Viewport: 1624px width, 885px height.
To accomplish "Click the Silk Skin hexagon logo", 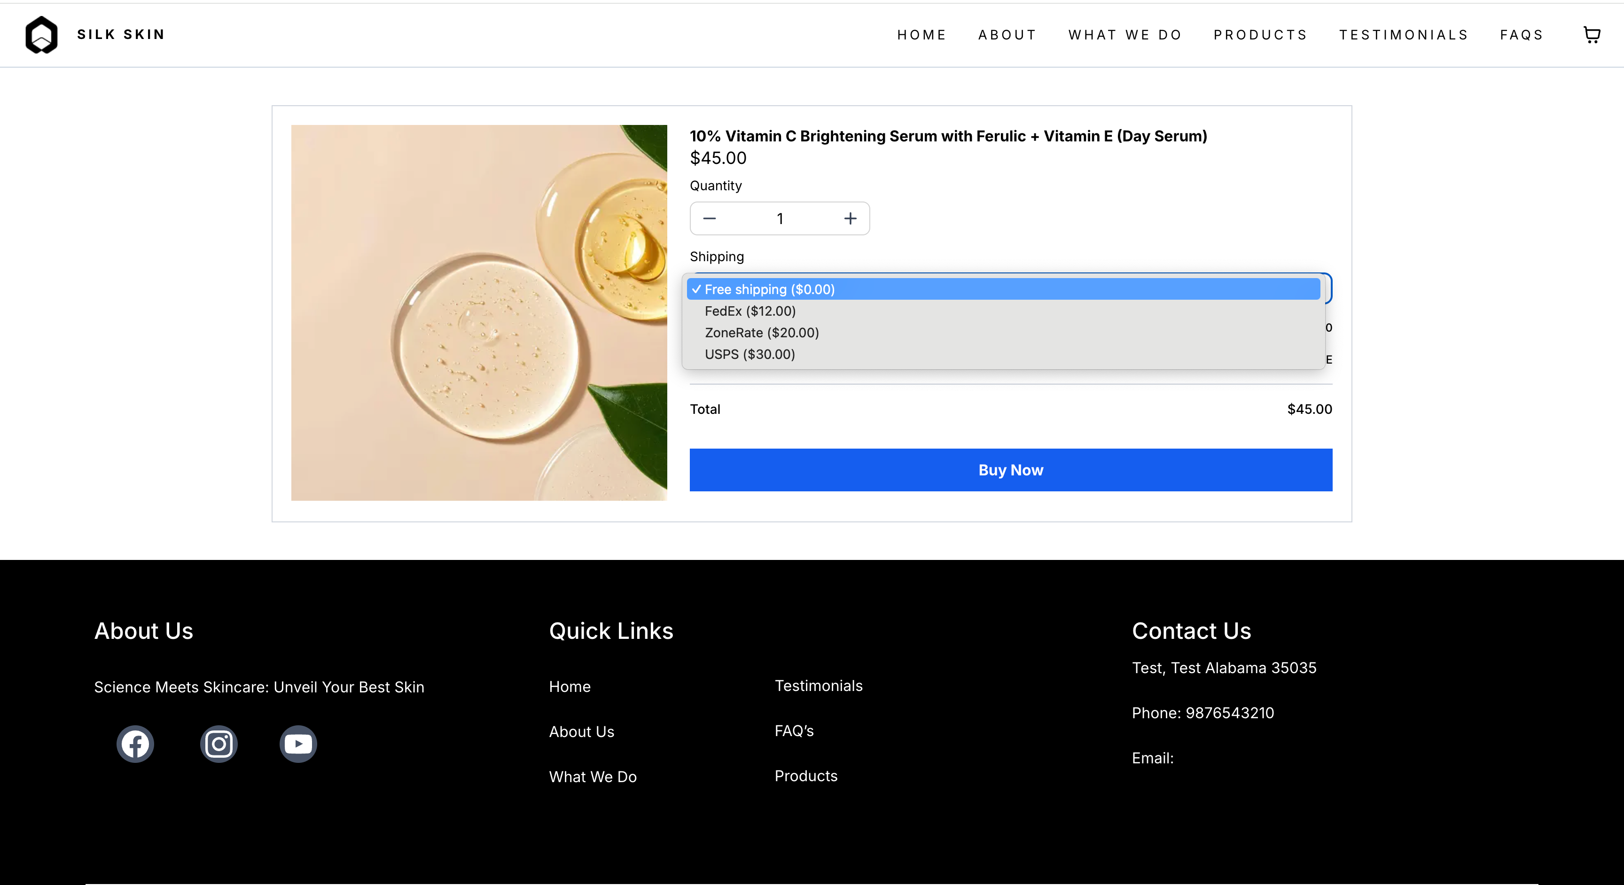I will [x=42, y=35].
